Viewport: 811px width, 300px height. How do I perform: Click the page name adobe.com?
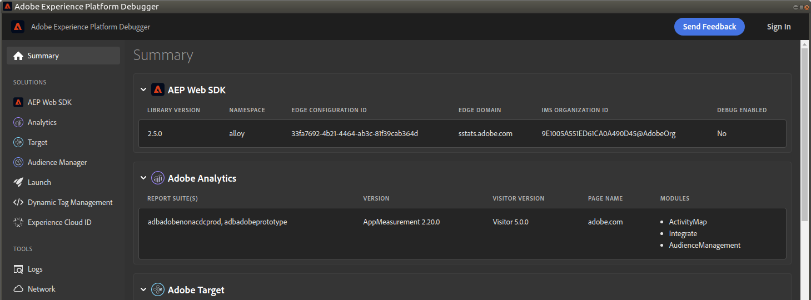tap(605, 222)
